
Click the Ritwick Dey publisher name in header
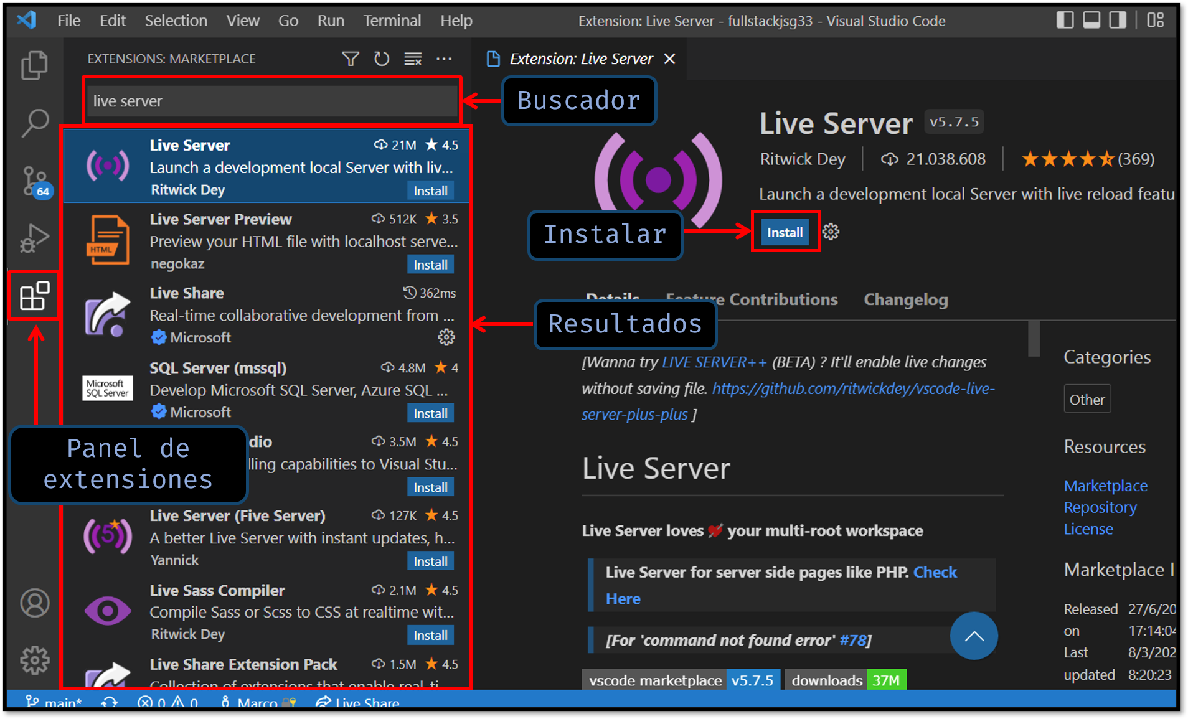click(803, 159)
